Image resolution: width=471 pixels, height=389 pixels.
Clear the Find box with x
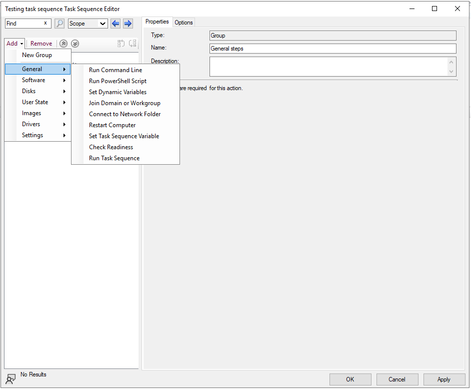pyautogui.click(x=45, y=23)
